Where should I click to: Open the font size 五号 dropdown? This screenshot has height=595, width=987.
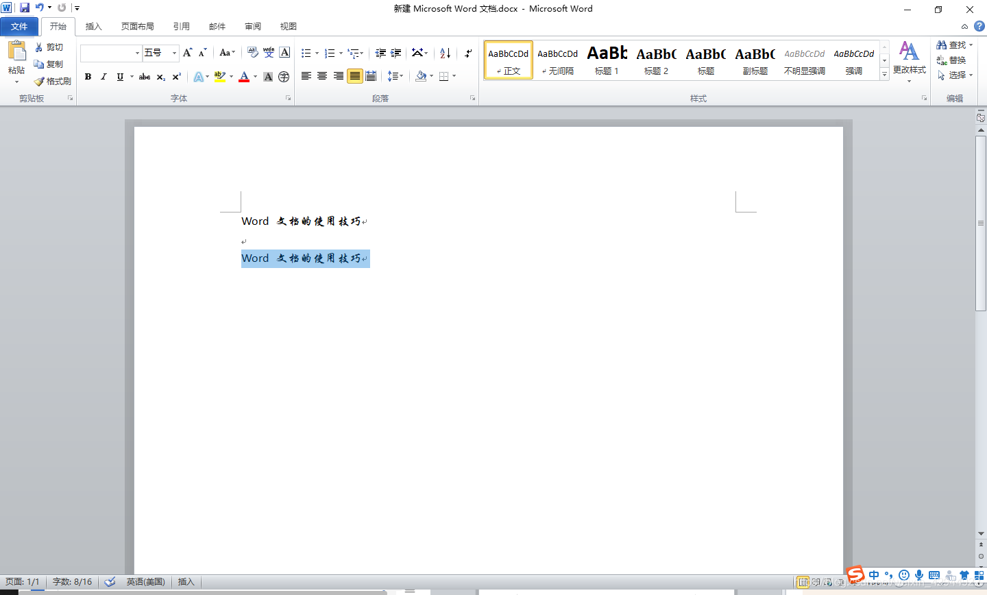(174, 53)
